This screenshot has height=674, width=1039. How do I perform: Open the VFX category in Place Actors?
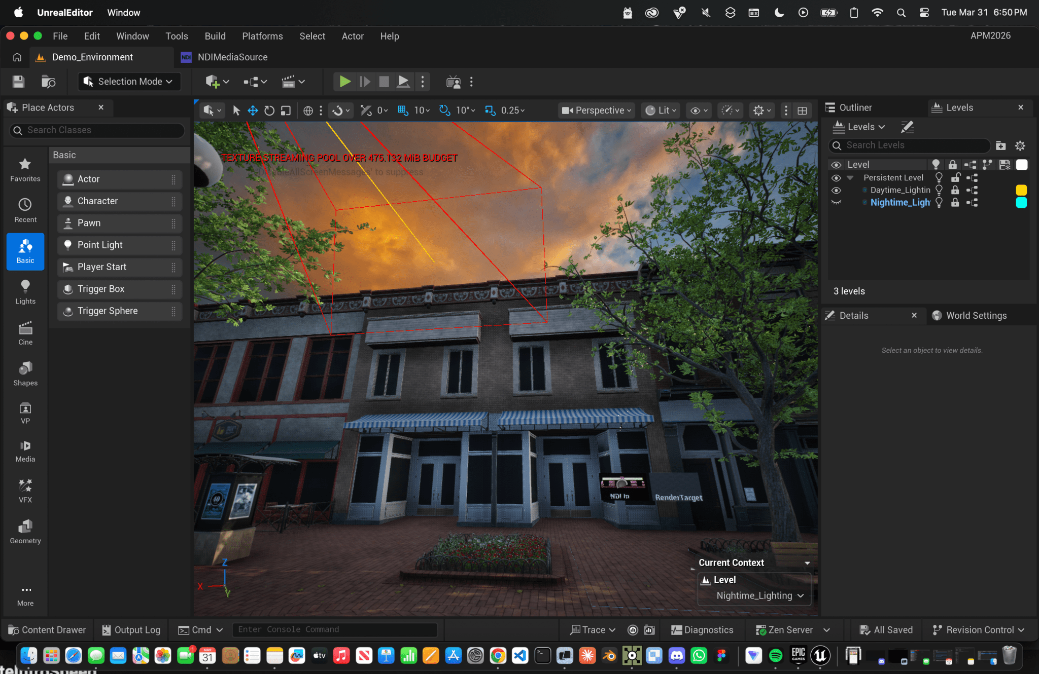[x=25, y=491]
